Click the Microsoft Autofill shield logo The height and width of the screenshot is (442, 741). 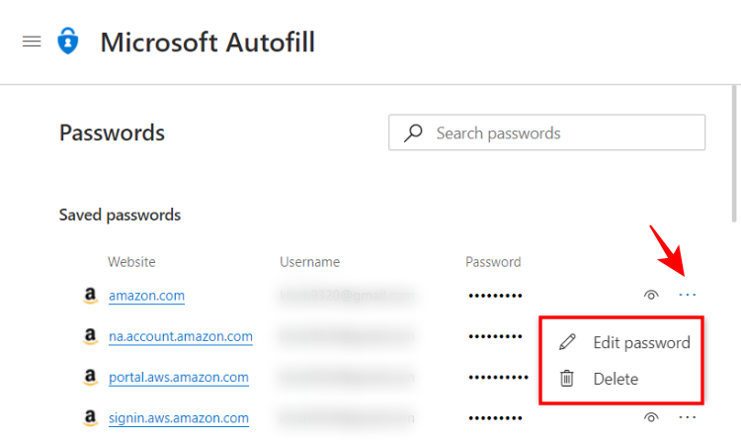click(67, 42)
